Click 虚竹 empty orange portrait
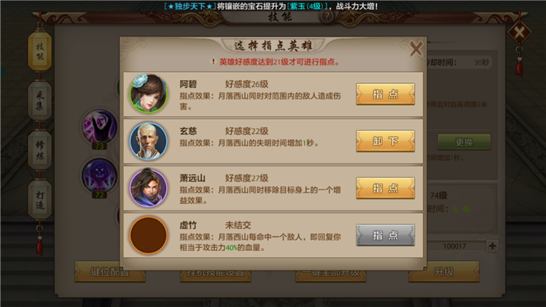Viewport: 546px width, 307px height. pyautogui.click(x=149, y=235)
